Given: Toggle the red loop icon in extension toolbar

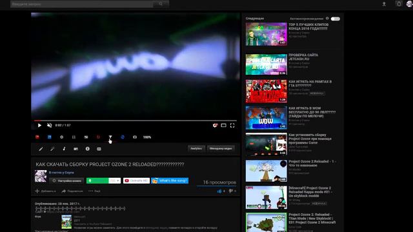Looking at the screenshot, I should click(x=98, y=137).
